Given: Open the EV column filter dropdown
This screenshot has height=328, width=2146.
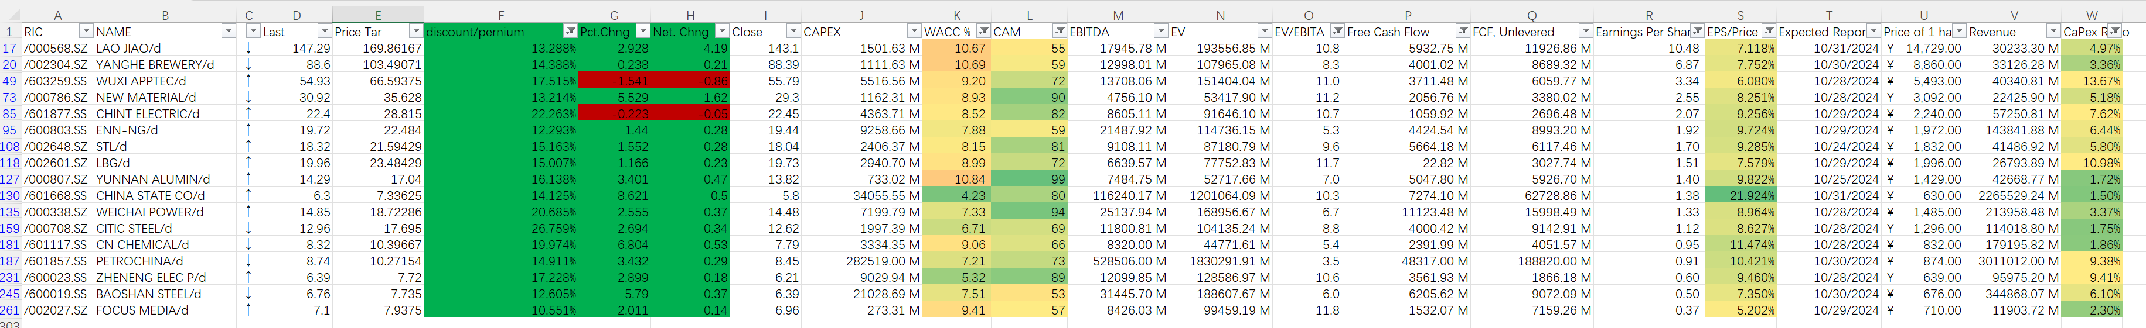Looking at the screenshot, I should 1265,32.
